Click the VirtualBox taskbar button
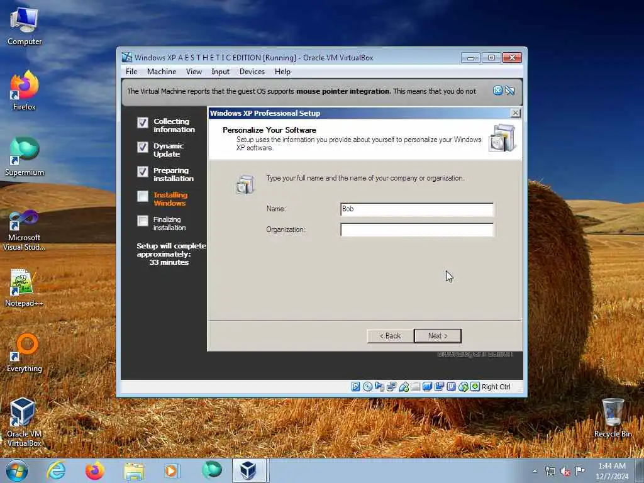 249,470
